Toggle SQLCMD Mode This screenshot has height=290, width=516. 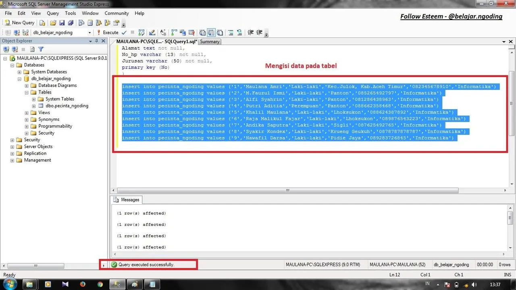[x=191, y=33]
